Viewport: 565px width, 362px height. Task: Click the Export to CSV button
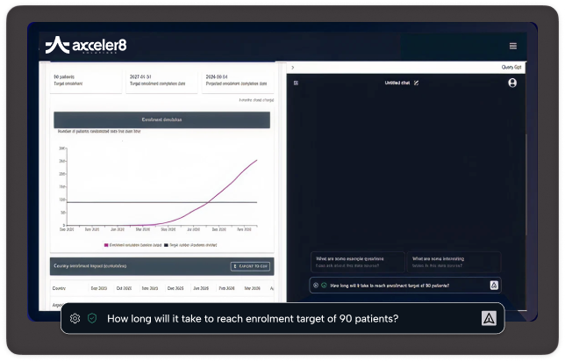250,266
